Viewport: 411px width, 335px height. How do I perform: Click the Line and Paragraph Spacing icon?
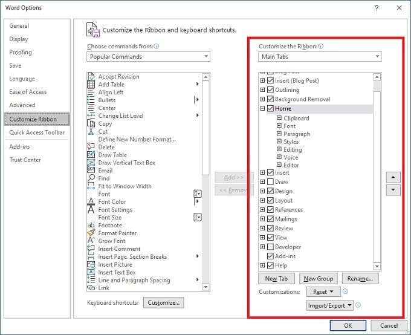(91, 280)
